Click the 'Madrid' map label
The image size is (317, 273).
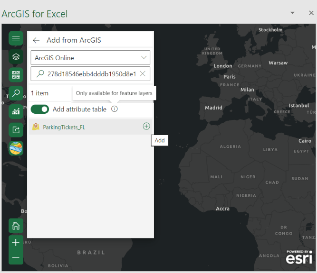click(213, 108)
